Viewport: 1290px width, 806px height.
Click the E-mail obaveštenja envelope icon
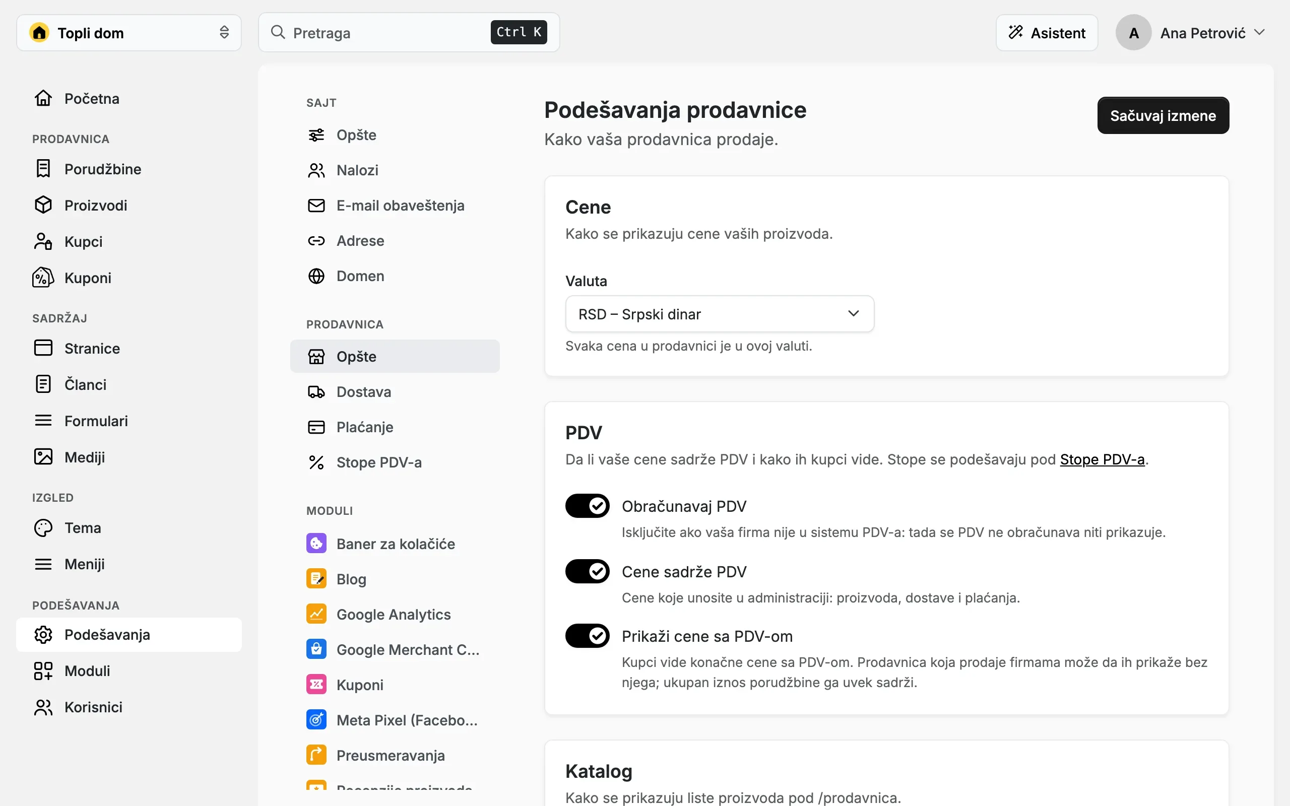[x=316, y=205]
